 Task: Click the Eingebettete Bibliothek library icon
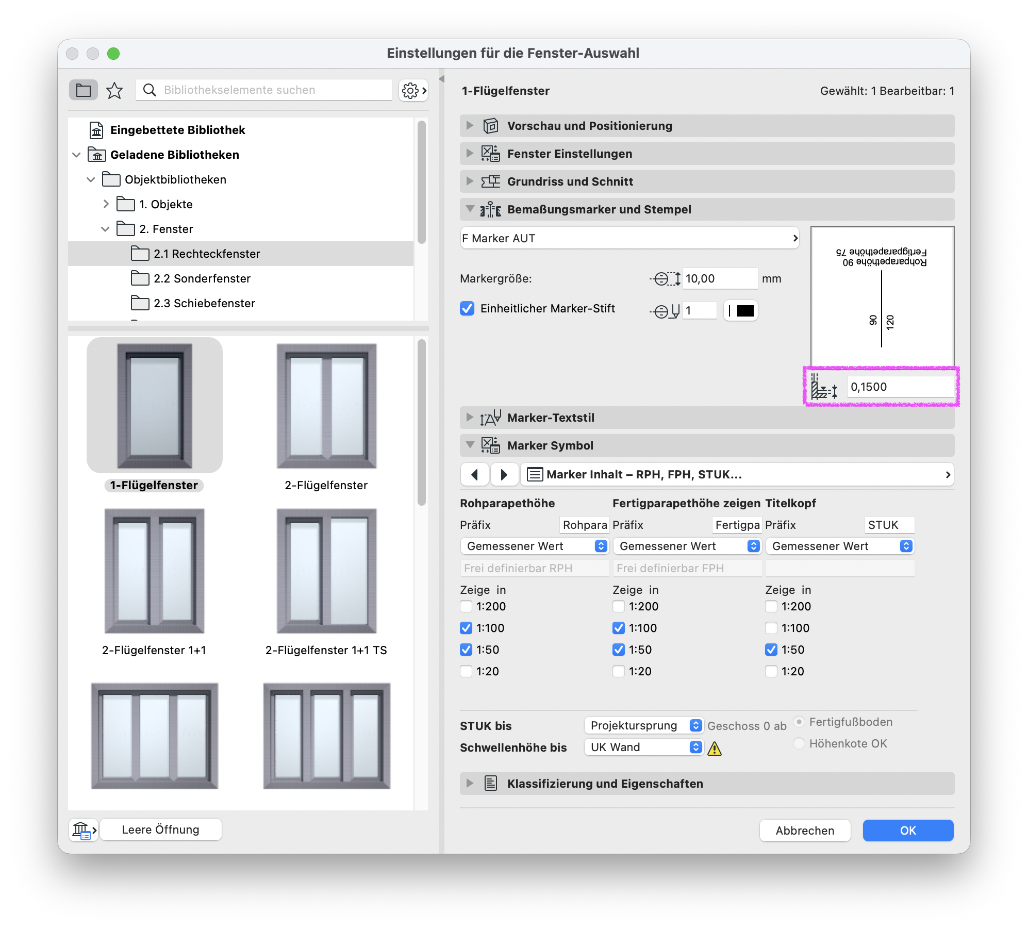click(x=96, y=130)
